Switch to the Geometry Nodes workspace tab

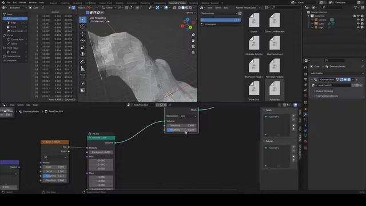click(x=177, y=3)
